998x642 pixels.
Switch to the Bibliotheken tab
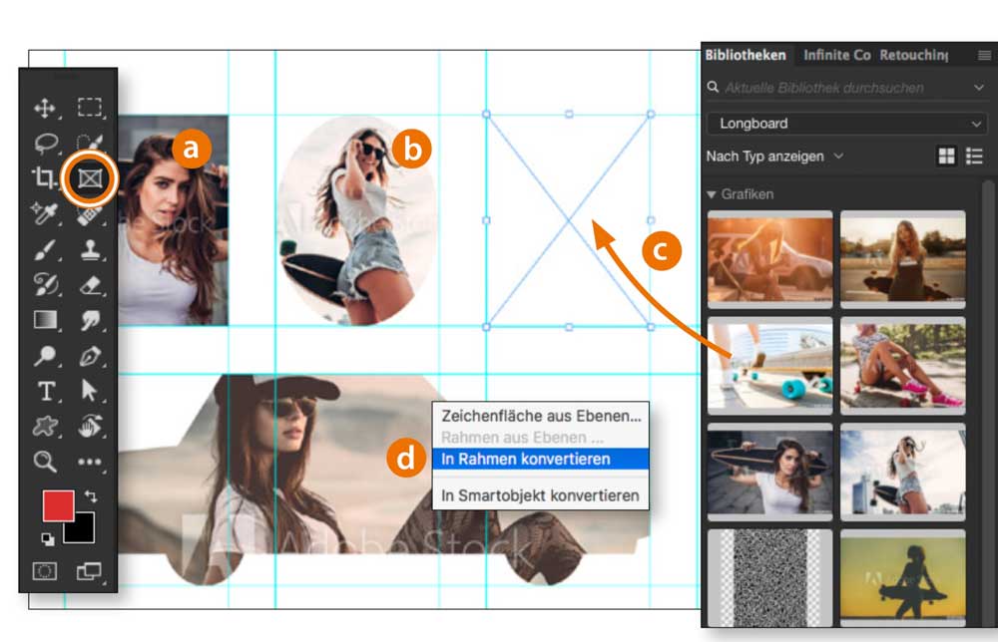coord(746,55)
